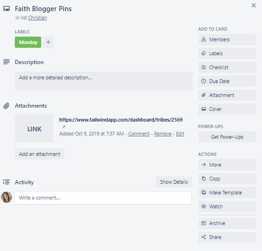This screenshot has width=262, height=251.
Task: Remove the tailwindapp link attachment
Action: coord(163,134)
